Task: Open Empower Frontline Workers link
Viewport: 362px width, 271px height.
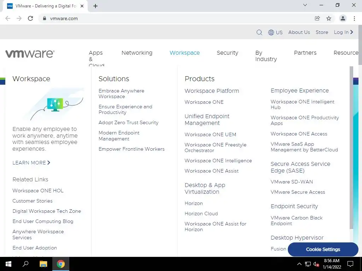Action: [x=132, y=149]
